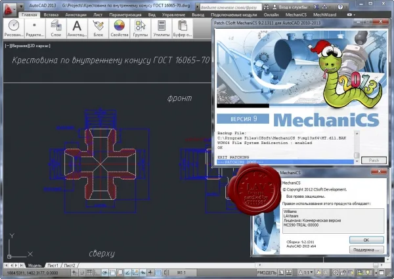The width and height of the screenshot is (394, 279).
Task: Toggle РМОДЕЛЬ model space button
Action: pyautogui.click(x=267, y=272)
